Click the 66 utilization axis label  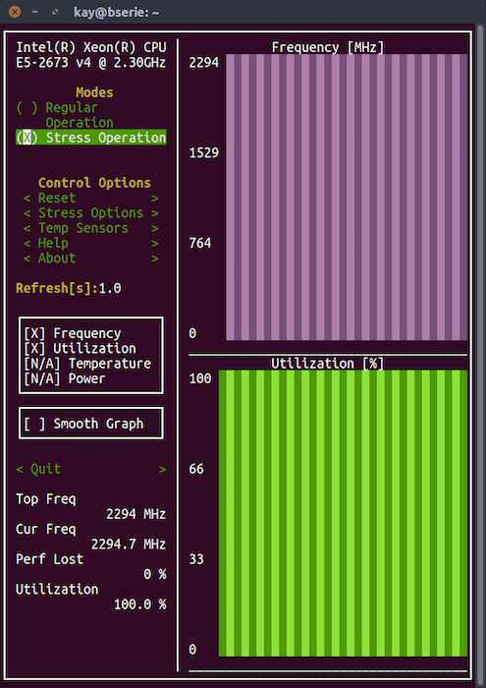196,469
